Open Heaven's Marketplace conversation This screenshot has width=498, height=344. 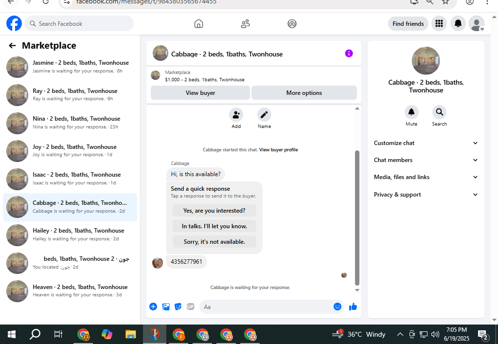(70, 291)
